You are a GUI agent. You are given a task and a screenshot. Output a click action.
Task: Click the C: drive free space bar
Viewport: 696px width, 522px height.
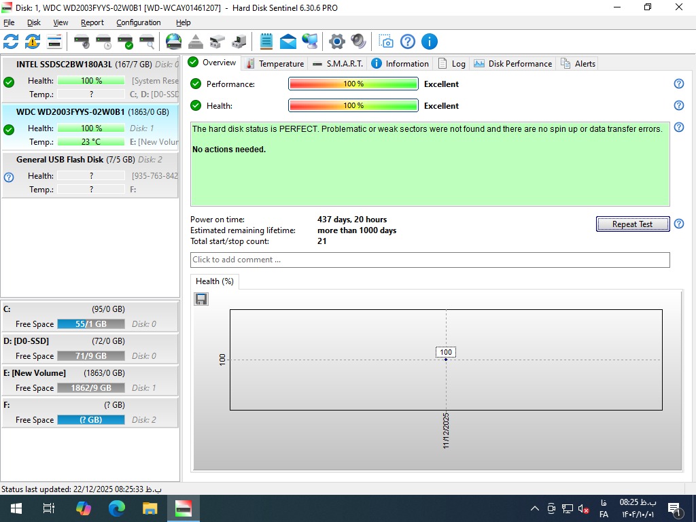(91, 324)
